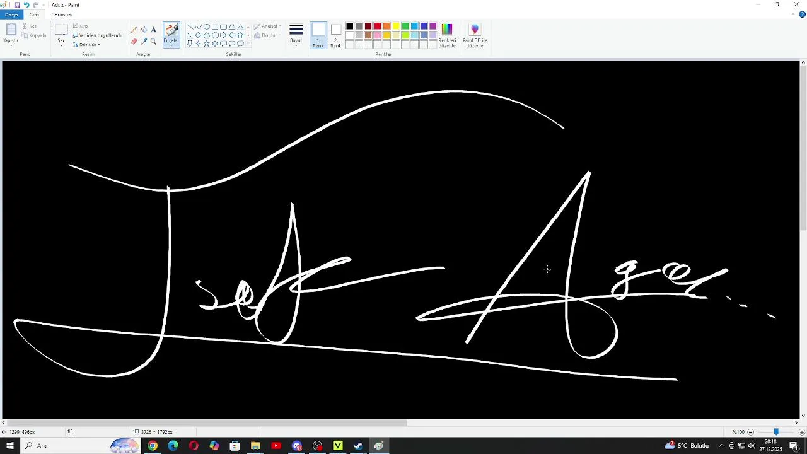Select the Triangle shape

(240, 26)
